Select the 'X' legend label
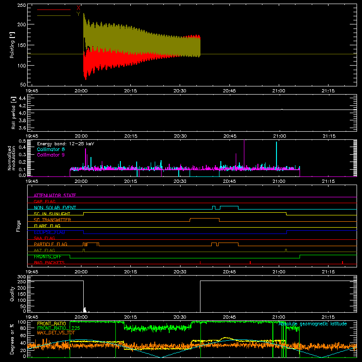Image resolution: width=362 pixels, height=362 pixels. pyautogui.click(x=78, y=8)
